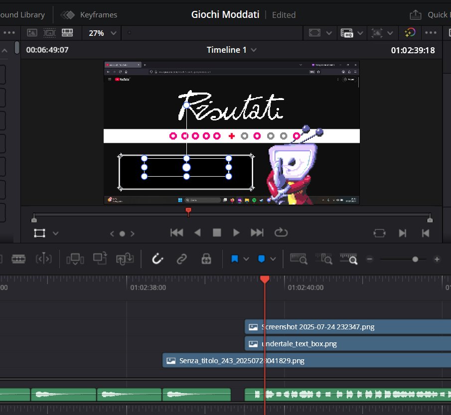Open the Transform overlay mode dropdown

[55, 233]
